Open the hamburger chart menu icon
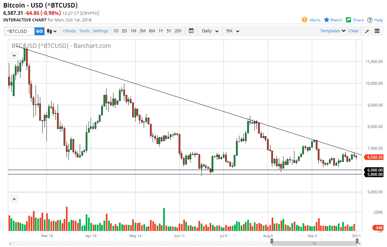Image resolution: width=387 pixels, height=247 pixels. click(377, 31)
